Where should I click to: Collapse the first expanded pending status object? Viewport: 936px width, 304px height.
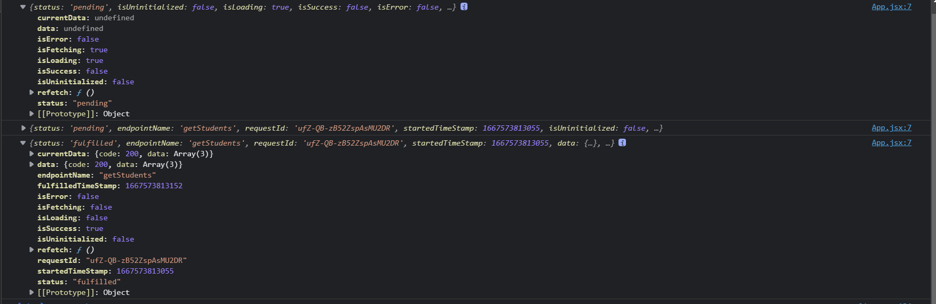(23, 7)
